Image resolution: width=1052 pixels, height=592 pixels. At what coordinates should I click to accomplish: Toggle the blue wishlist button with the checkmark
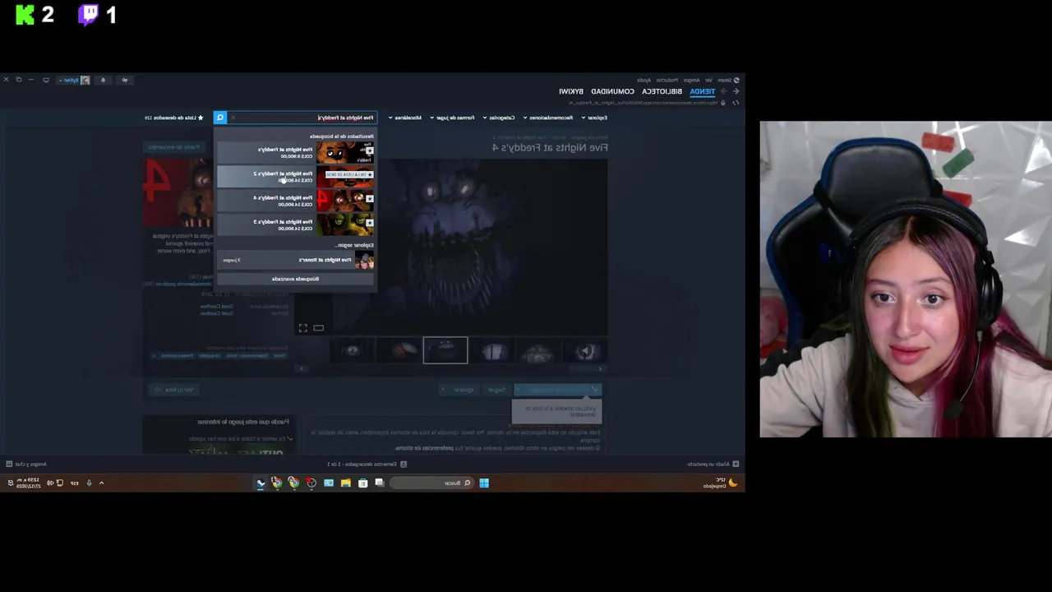pyautogui.click(x=557, y=390)
